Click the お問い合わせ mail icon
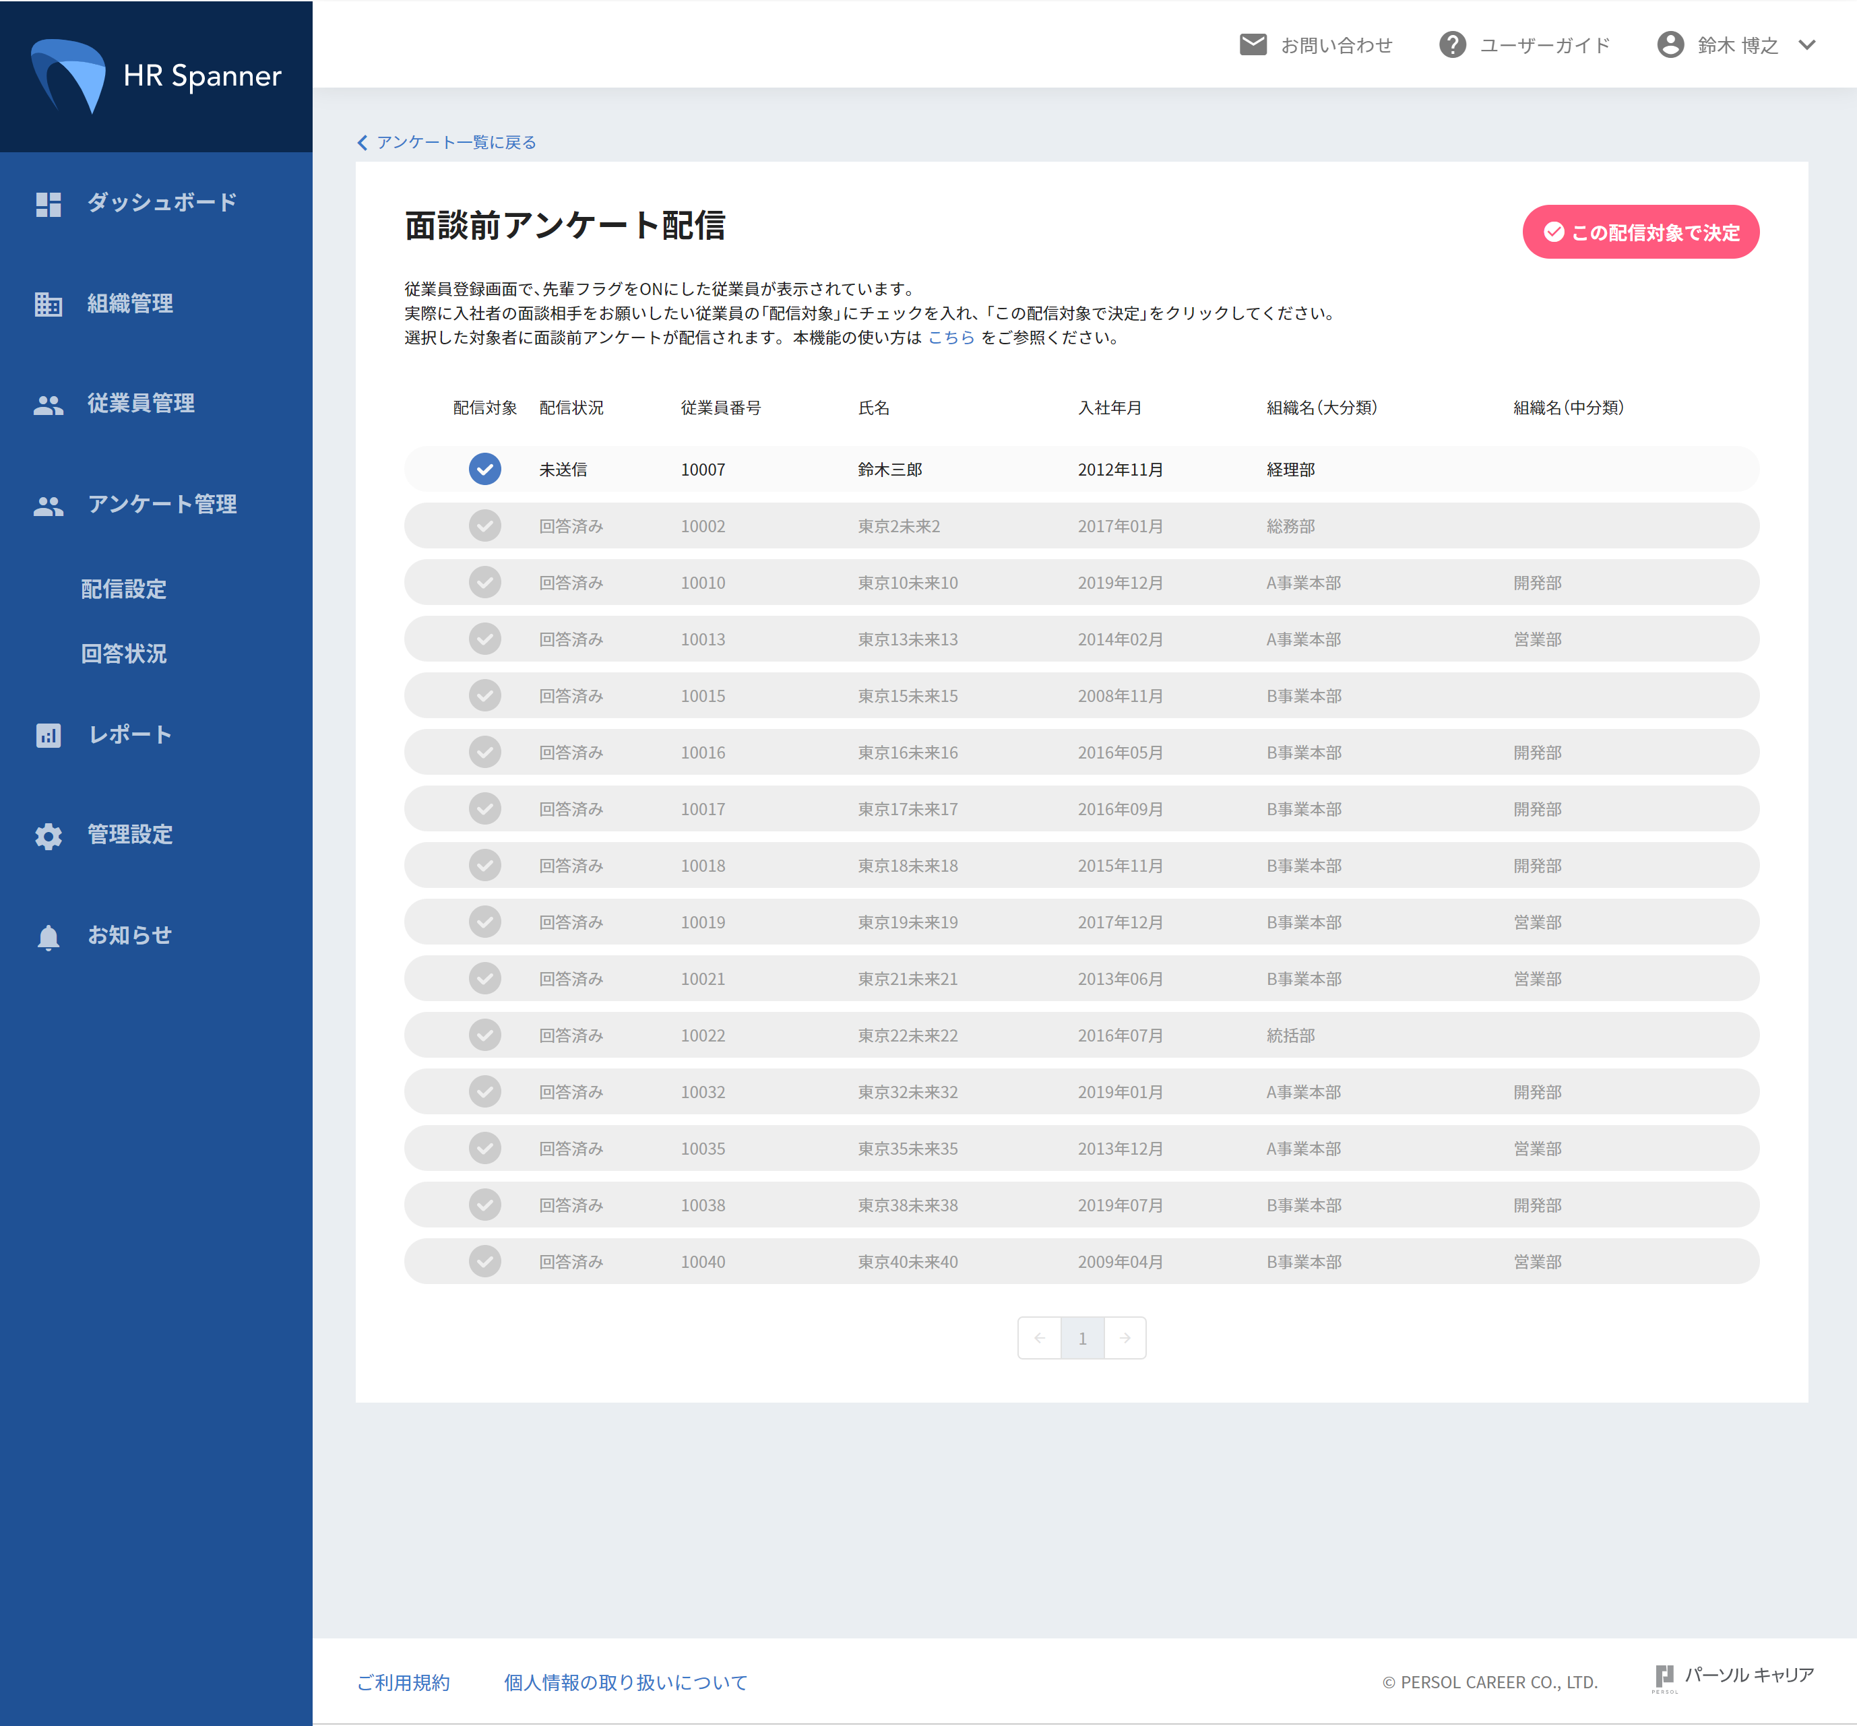 [x=1253, y=45]
